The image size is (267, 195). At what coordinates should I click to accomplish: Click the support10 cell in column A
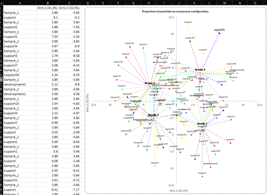click(x=12, y=75)
